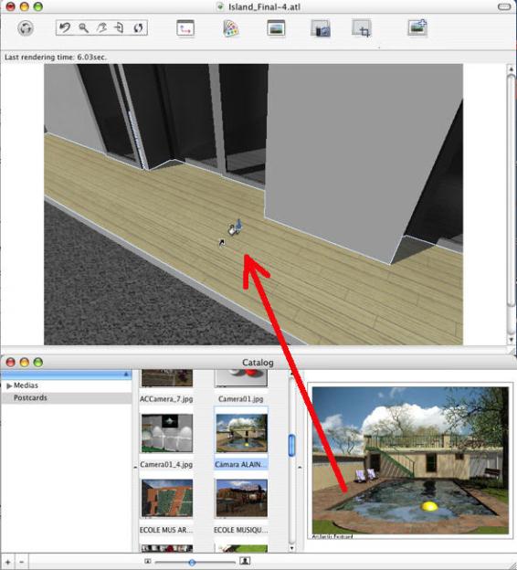The width and height of the screenshot is (517, 570).
Task: Click the add picture plus icon
Action: (x=417, y=27)
